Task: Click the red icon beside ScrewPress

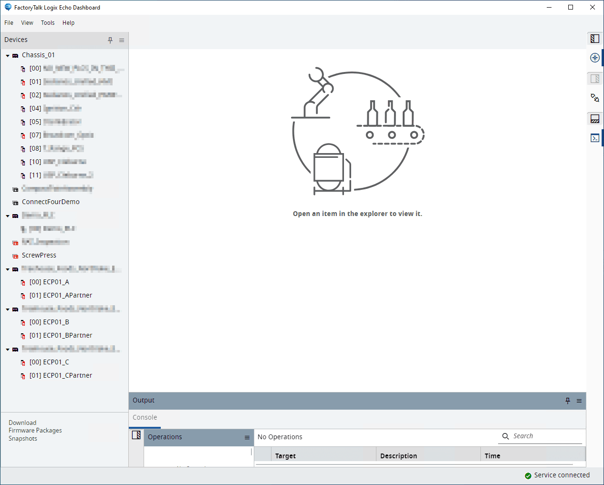Action: click(x=15, y=256)
